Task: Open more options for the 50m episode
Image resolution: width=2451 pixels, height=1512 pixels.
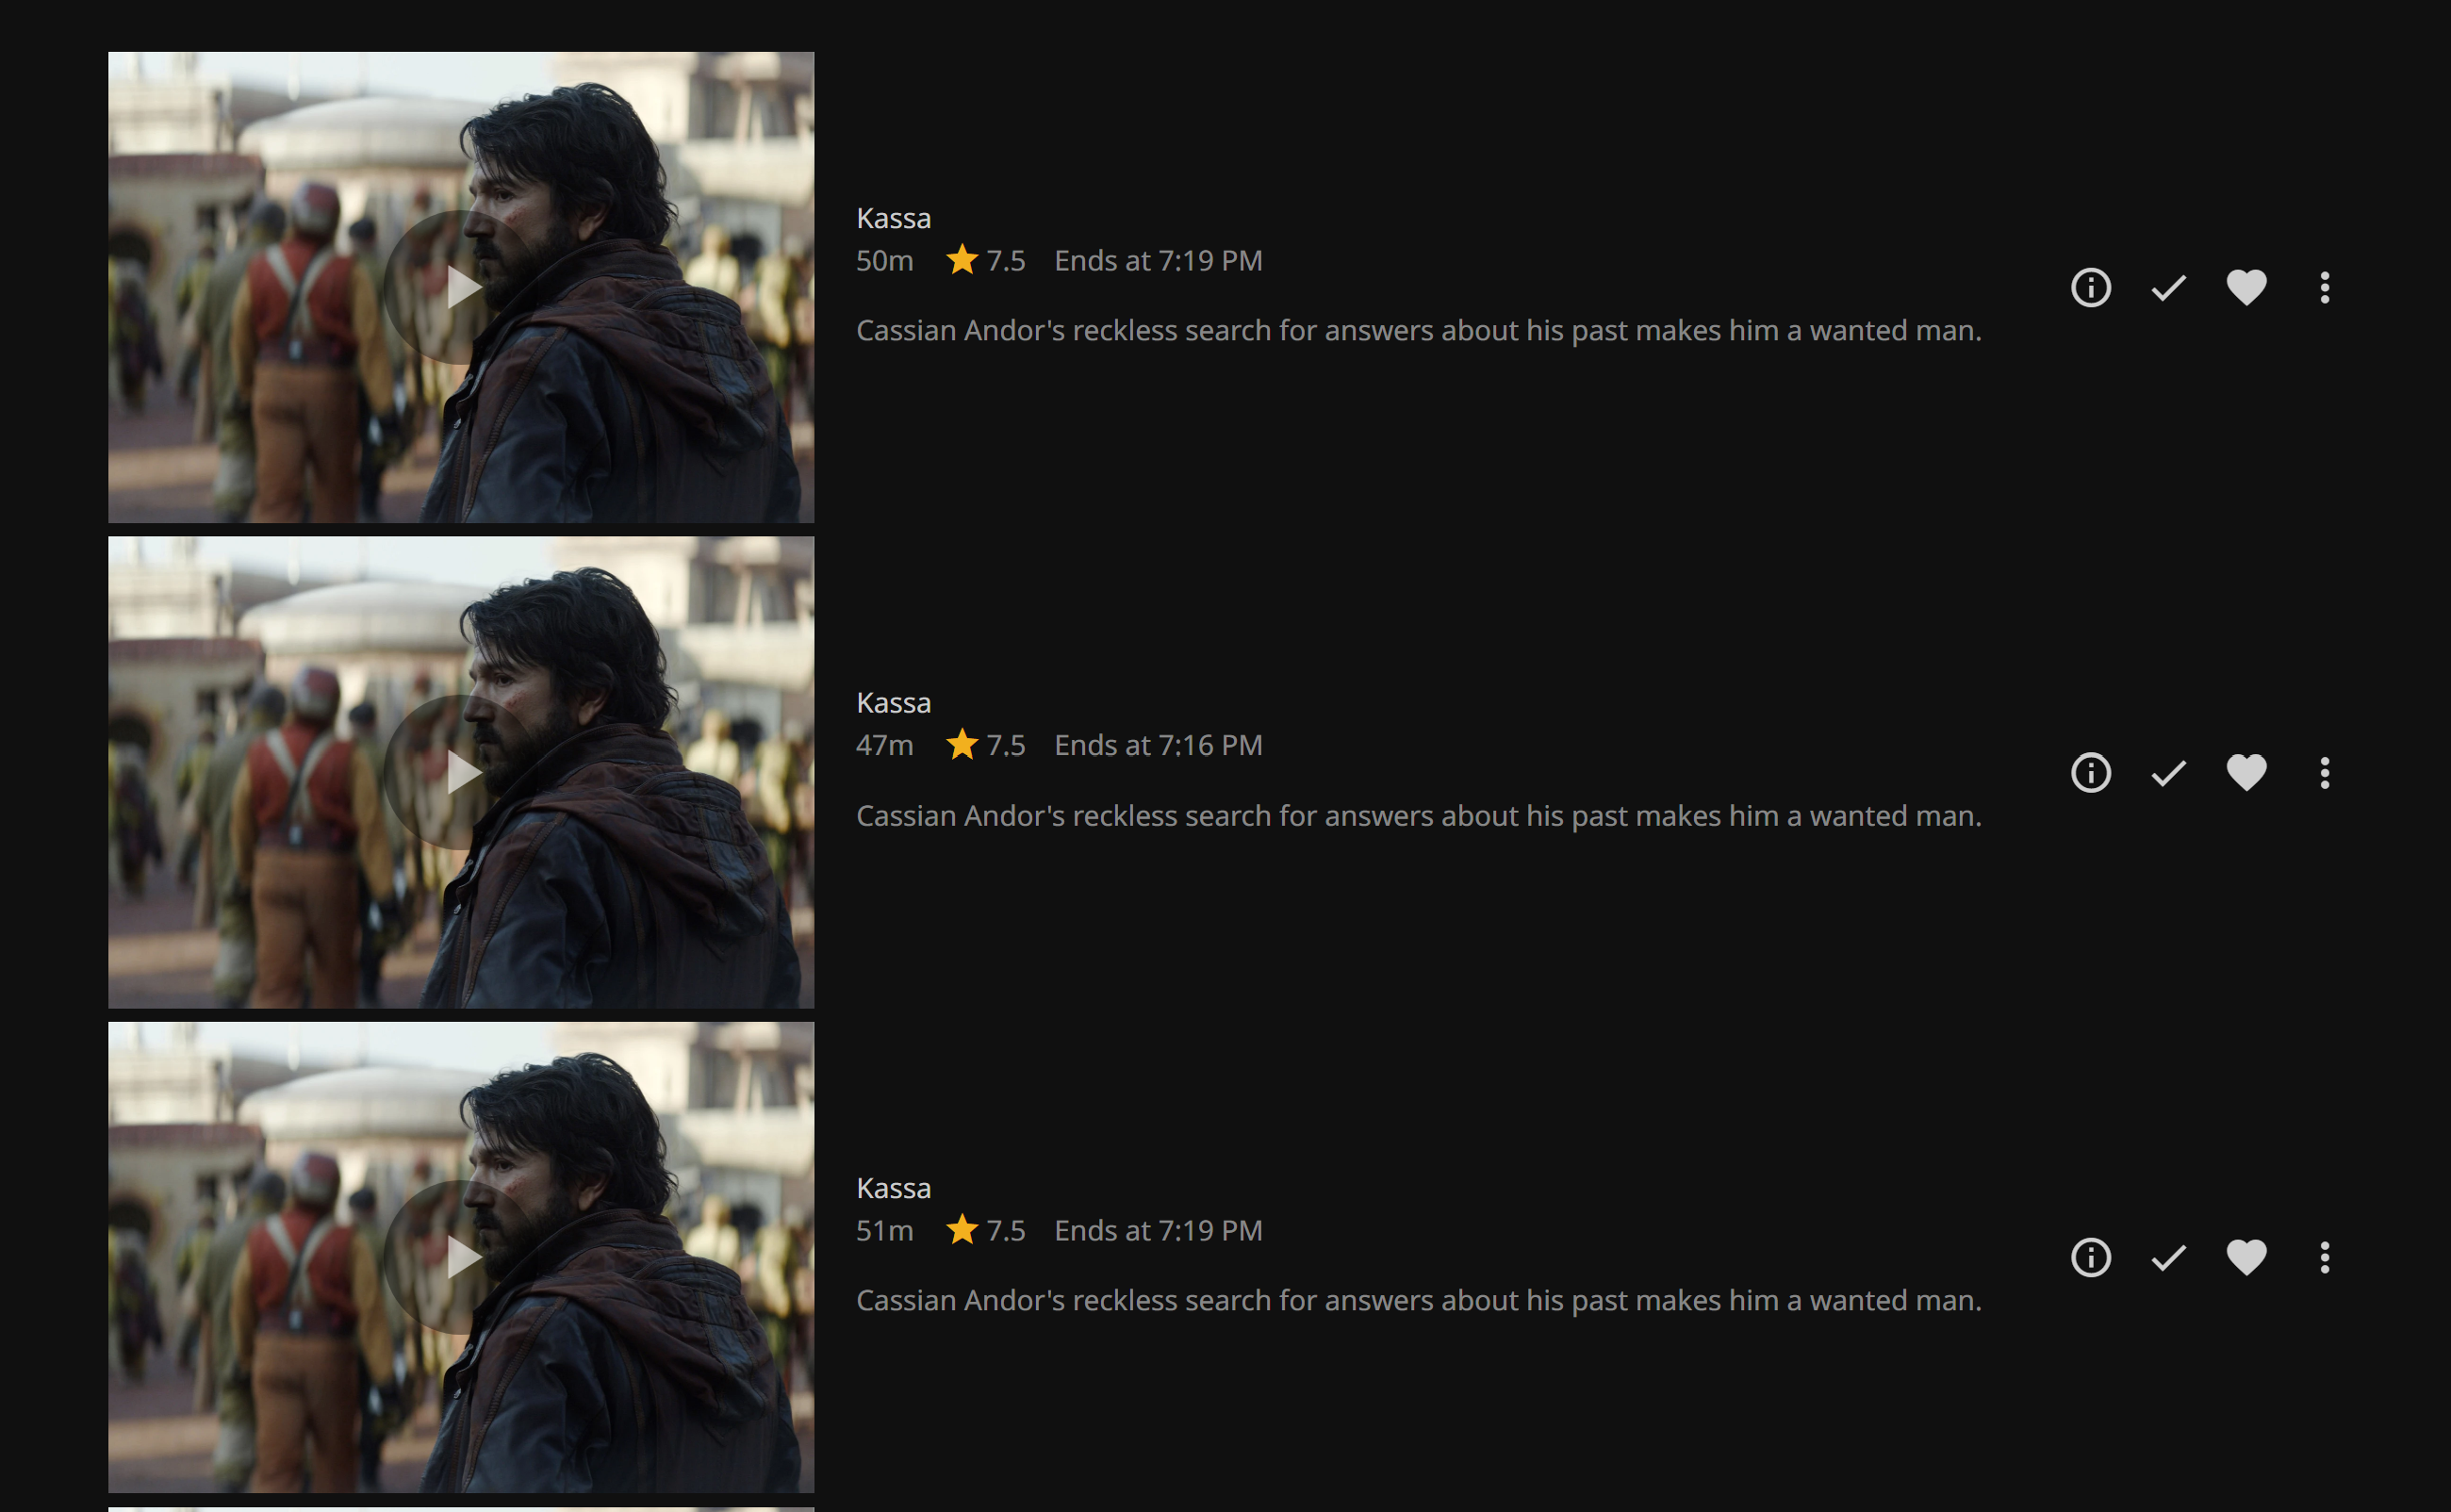Action: click(x=2324, y=288)
